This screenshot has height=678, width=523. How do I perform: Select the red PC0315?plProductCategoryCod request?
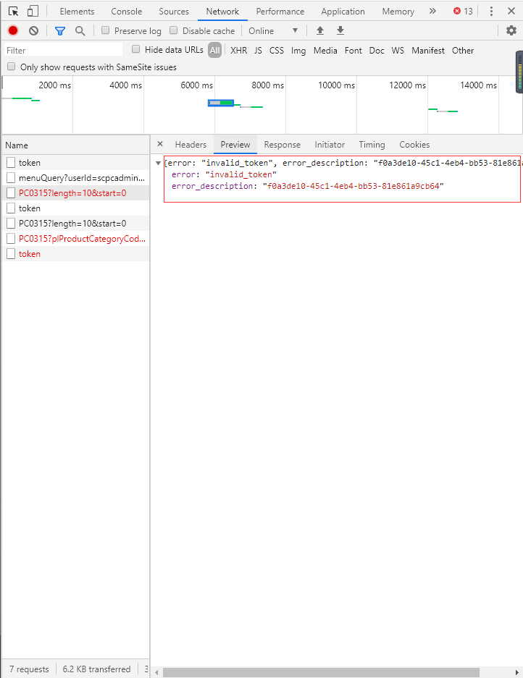click(x=76, y=239)
